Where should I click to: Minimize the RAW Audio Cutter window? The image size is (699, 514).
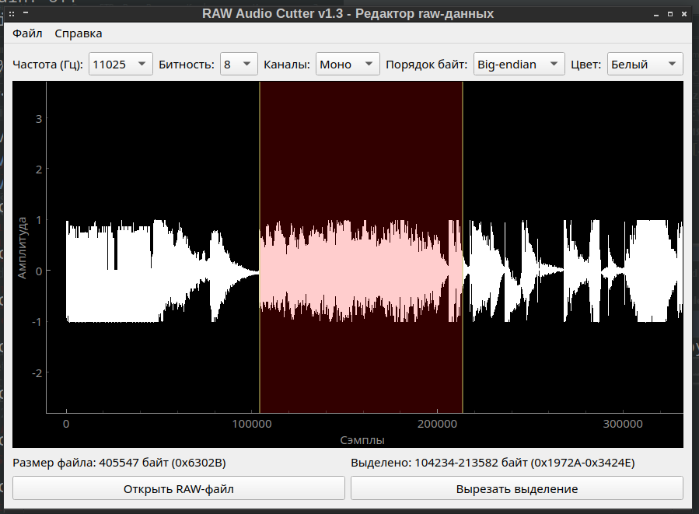tap(658, 13)
